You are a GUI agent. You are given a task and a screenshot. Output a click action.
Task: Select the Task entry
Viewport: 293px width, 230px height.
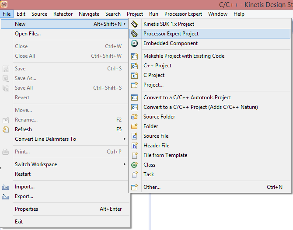click(x=210, y=174)
